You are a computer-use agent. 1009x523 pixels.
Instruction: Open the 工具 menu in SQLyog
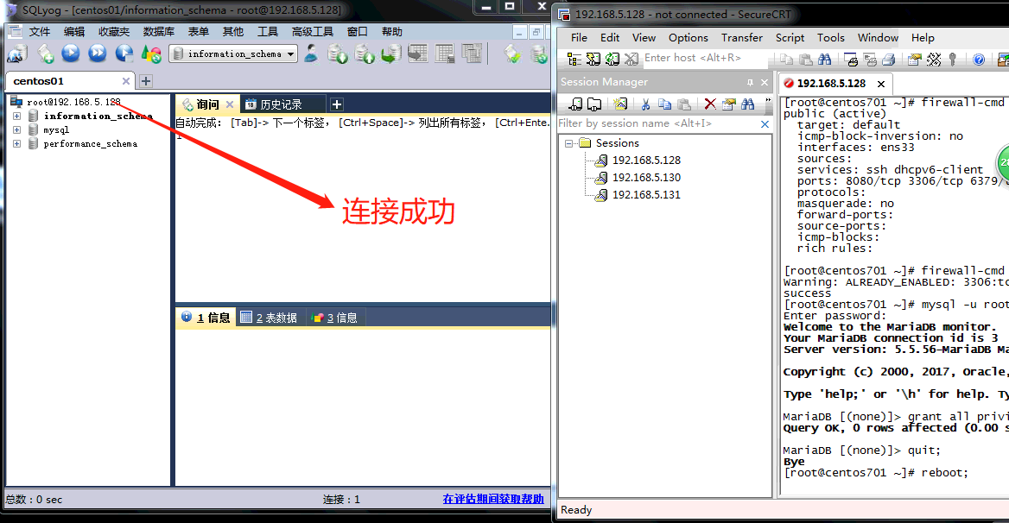267,31
